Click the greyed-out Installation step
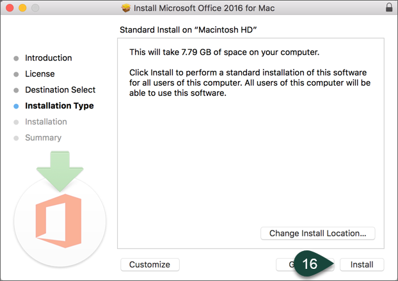 pyautogui.click(x=45, y=122)
